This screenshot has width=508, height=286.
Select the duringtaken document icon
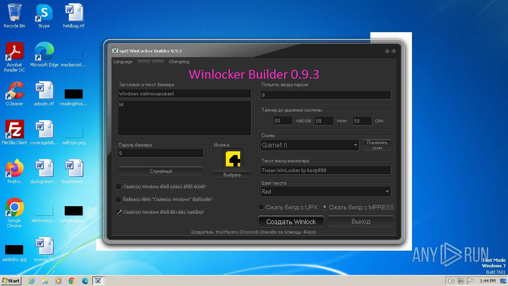(x=44, y=172)
